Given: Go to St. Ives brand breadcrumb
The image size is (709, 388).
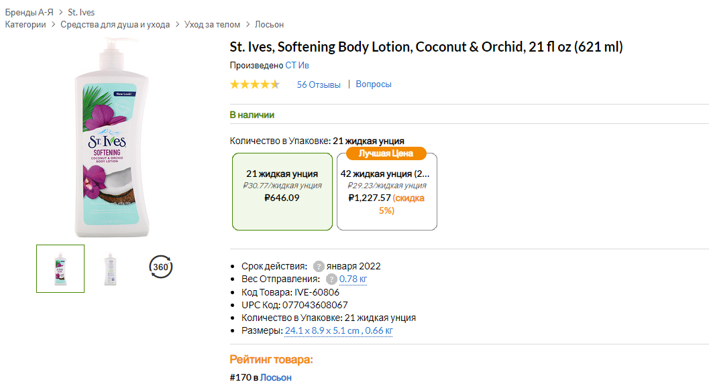Looking at the screenshot, I should (x=81, y=12).
